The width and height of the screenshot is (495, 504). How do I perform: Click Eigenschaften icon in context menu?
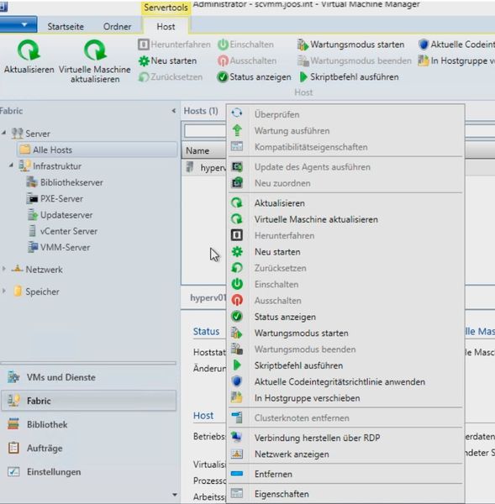(237, 494)
